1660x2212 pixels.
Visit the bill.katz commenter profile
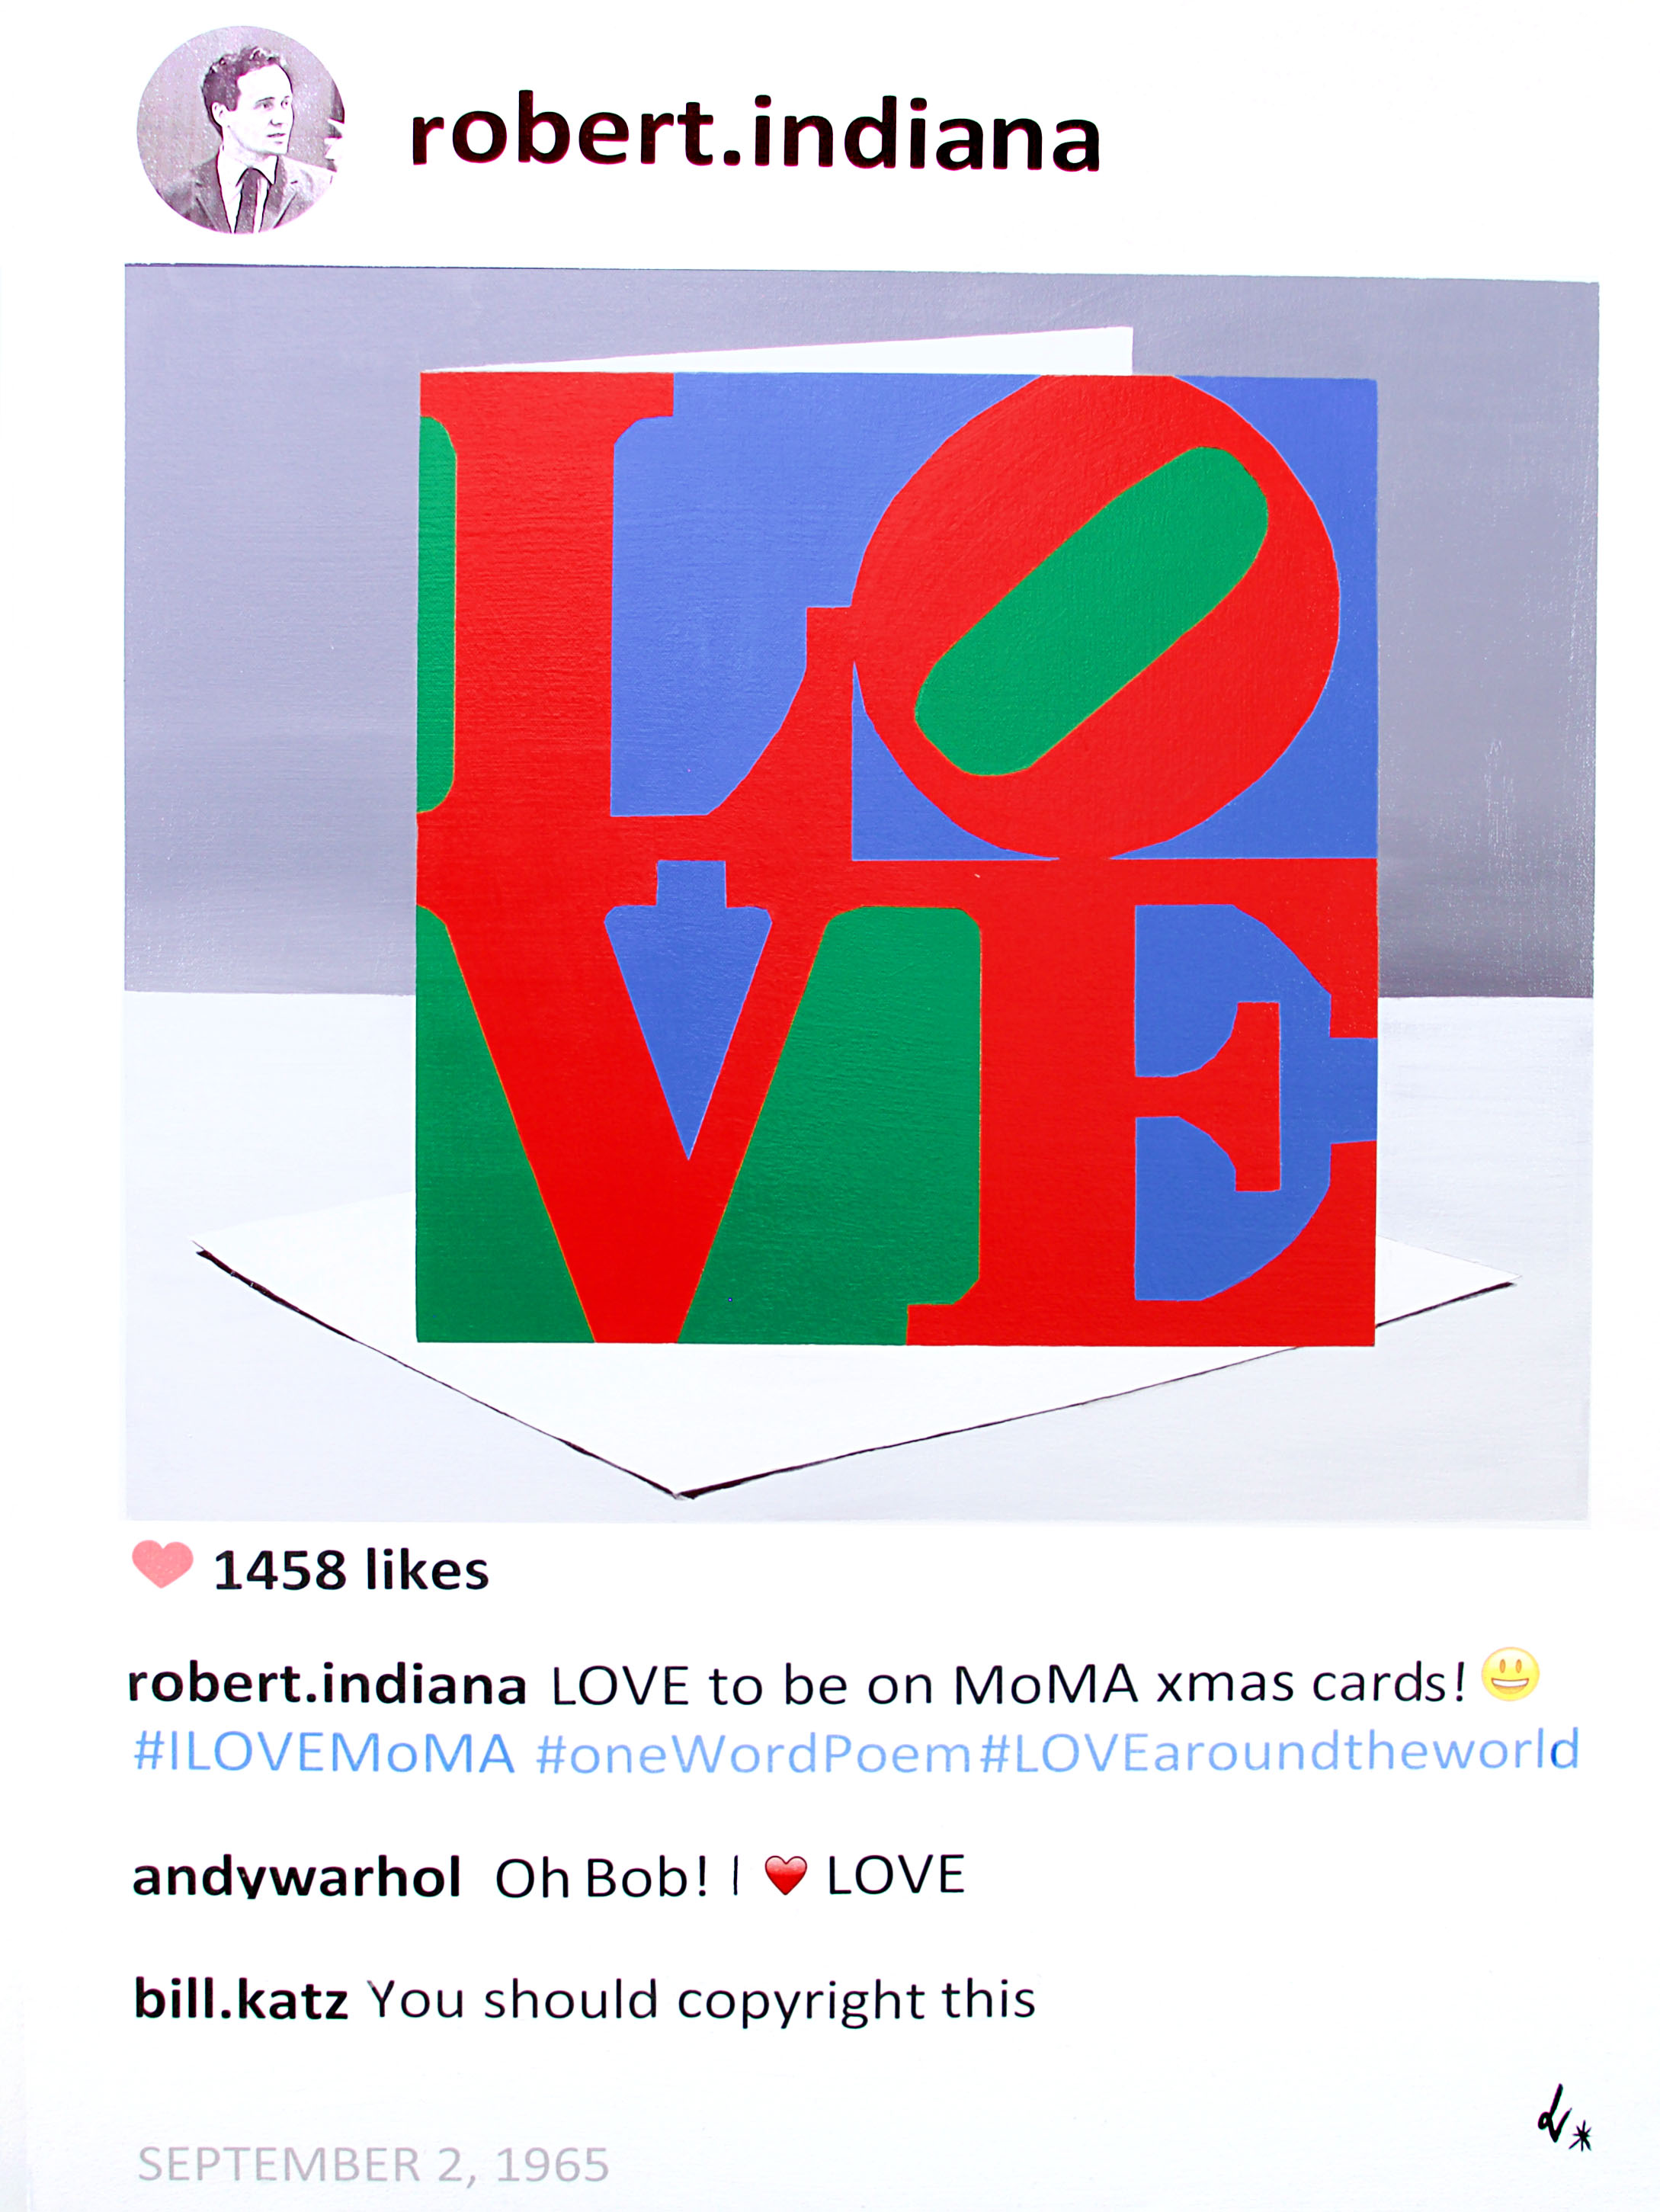[241, 2000]
